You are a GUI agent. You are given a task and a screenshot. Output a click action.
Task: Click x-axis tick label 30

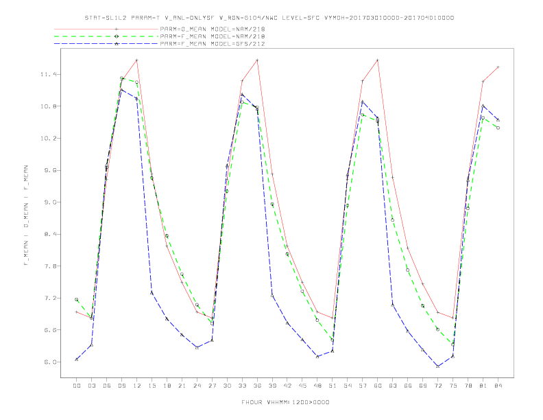(x=227, y=386)
